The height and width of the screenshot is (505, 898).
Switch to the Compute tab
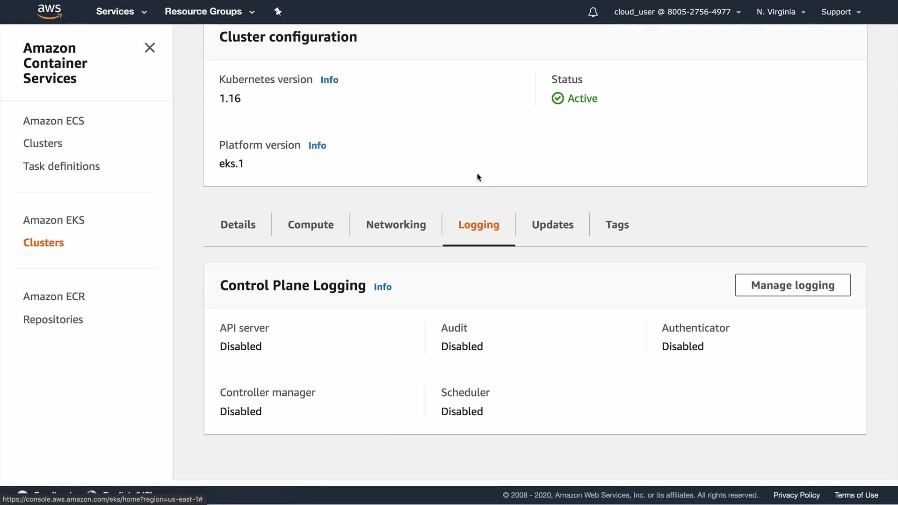[311, 225]
